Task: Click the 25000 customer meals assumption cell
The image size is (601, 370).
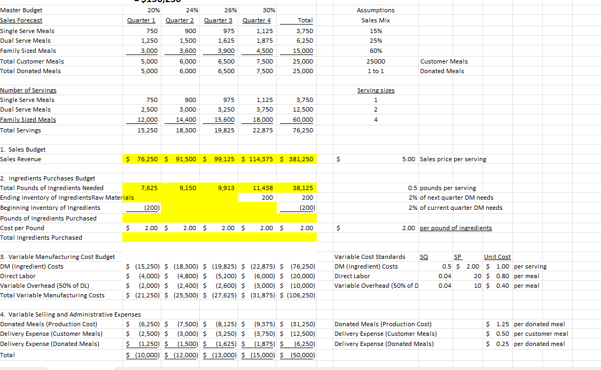Action: [376, 61]
